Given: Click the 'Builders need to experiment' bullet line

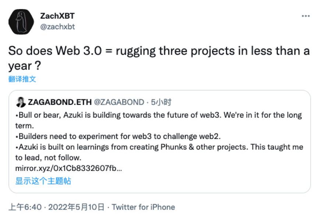Looking at the screenshot, I should (118, 136).
